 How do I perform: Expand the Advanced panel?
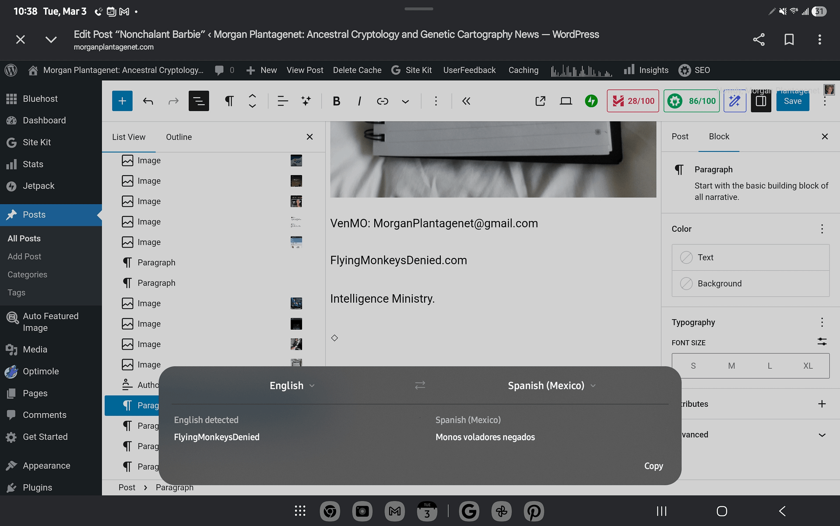click(821, 434)
